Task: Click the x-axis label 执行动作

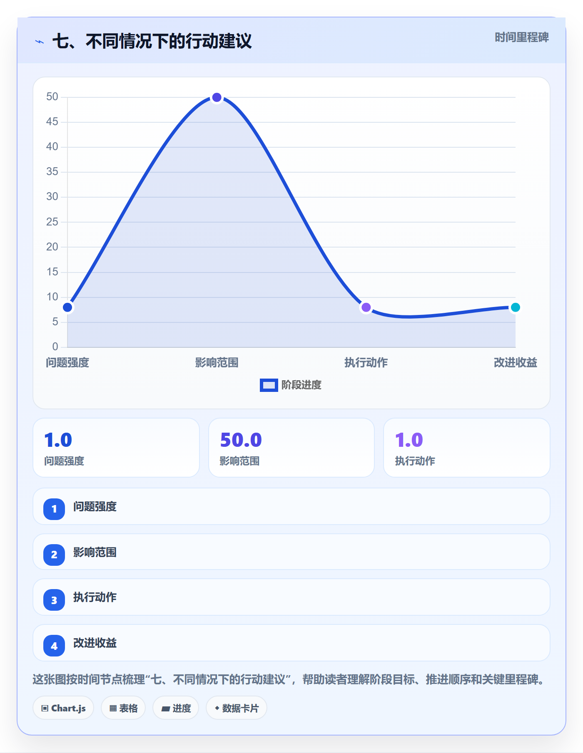Action: coord(366,363)
